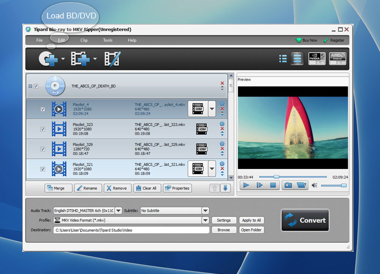The height and width of the screenshot is (274, 380).
Task: Delete Playlist_321 with red X icon
Action: coord(222,168)
